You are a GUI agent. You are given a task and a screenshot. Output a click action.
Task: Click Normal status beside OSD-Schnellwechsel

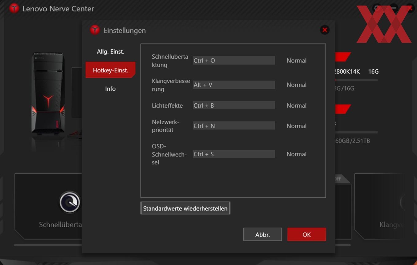tap(296, 154)
